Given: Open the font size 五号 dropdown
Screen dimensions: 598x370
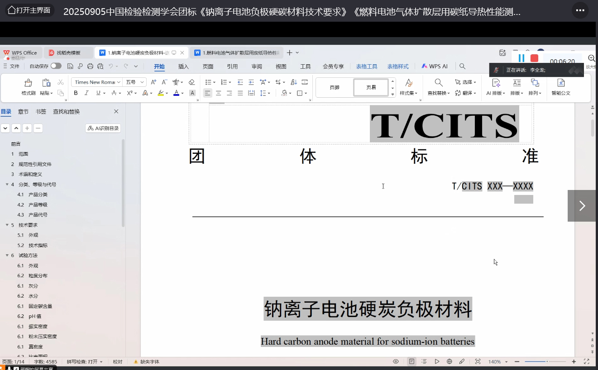Looking at the screenshot, I should [142, 82].
